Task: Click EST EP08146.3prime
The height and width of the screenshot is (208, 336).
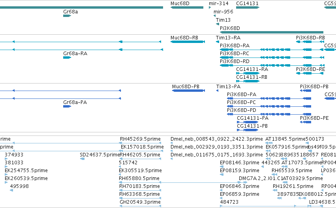Action: pos(221,167)
